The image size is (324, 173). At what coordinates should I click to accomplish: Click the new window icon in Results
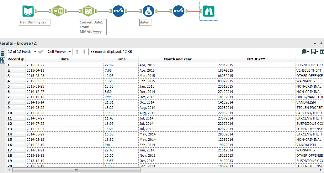click(x=322, y=52)
